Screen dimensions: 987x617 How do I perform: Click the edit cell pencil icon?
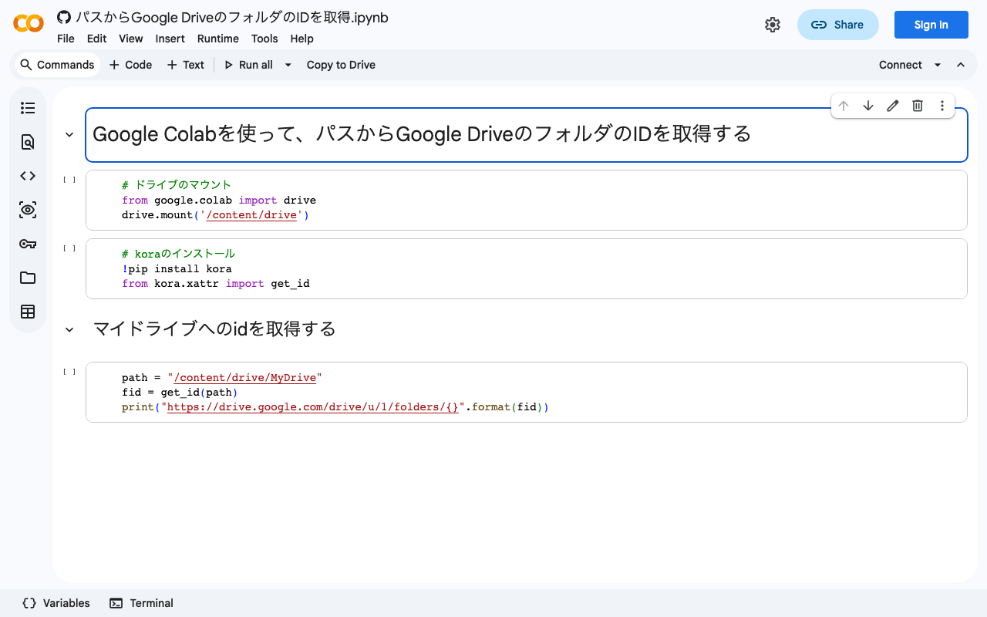[893, 106]
